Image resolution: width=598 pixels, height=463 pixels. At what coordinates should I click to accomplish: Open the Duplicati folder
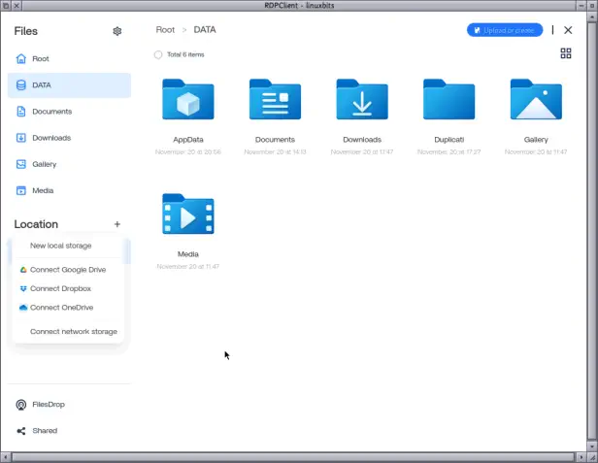pyautogui.click(x=448, y=100)
